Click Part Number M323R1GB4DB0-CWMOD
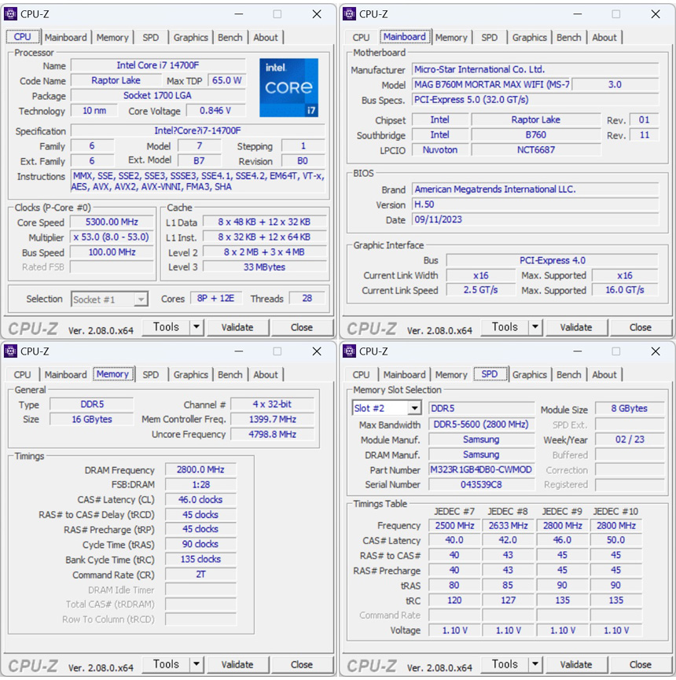 coord(481,469)
